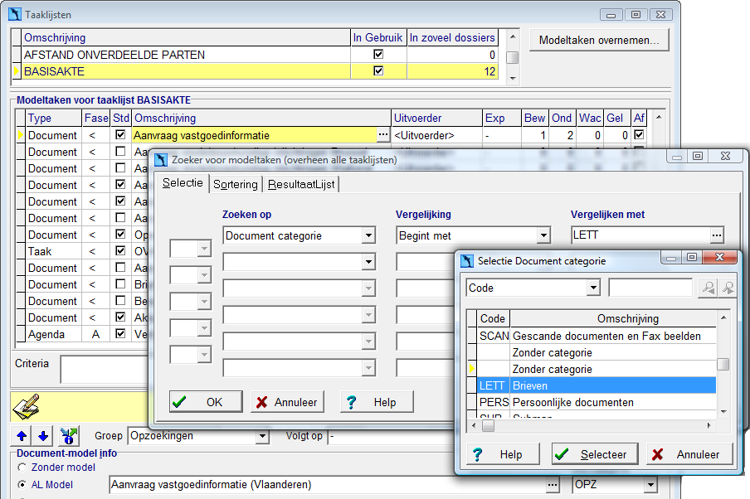
Task: Click the In Gebruik column header
Action: point(378,38)
